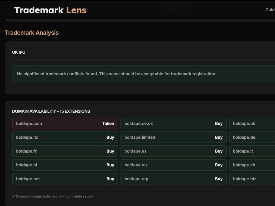The width and height of the screenshot is (275, 206).
Task: Click Taken status for boldape.com
Action: [x=108, y=123]
